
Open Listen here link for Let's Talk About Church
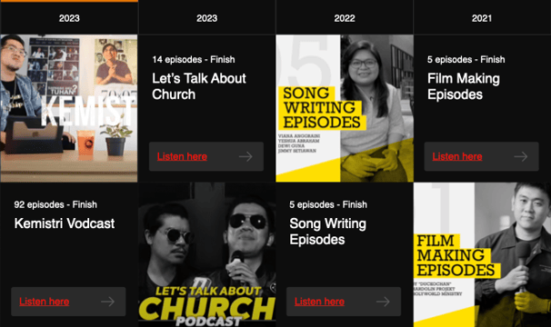182,156
